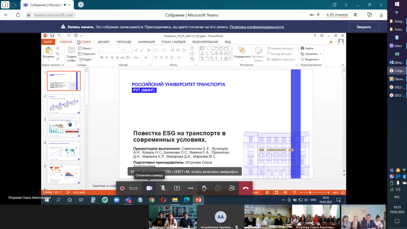Turn off the camera in Teams toolbar
Viewport: 407px width, 229px height.
[149, 188]
